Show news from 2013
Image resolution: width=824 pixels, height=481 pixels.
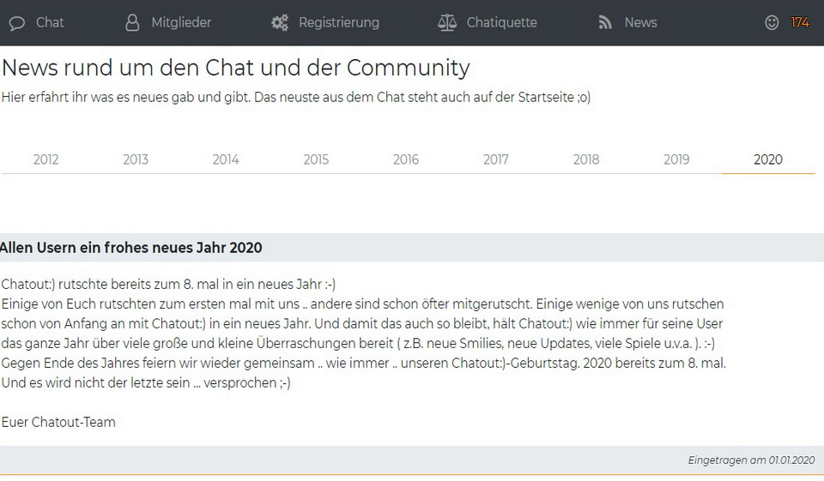(136, 159)
